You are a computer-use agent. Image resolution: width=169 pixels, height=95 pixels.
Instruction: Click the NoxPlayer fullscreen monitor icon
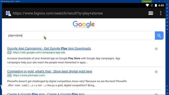pos(167,19)
